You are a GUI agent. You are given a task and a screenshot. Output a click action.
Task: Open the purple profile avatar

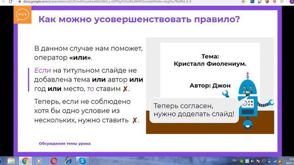coord(292,1)
